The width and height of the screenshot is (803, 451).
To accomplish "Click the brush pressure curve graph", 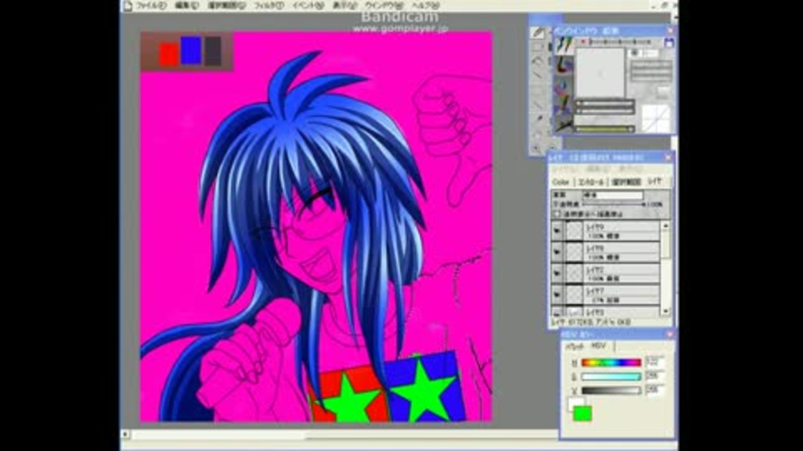I will pos(656,119).
